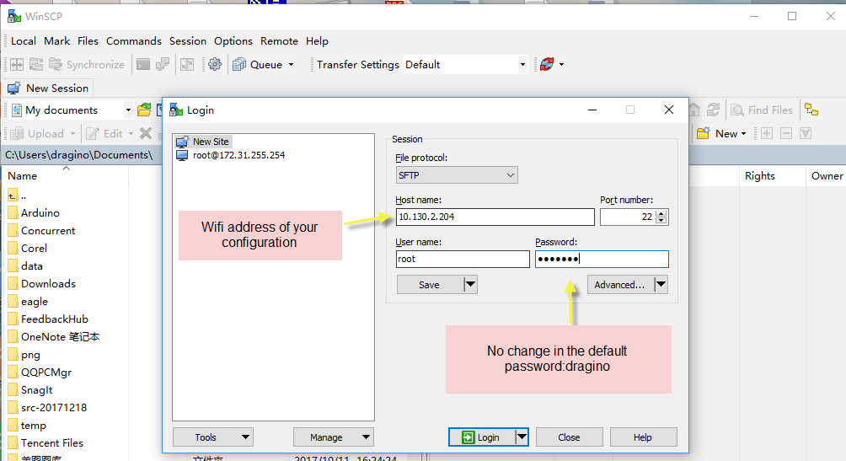The width and height of the screenshot is (846, 461).
Task: Click the Queue toolbar button
Action: [258, 65]
